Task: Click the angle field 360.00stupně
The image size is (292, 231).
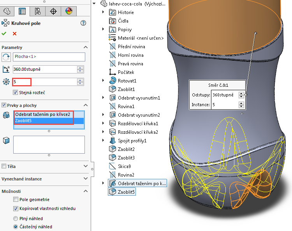Action: tap(45, 69)
